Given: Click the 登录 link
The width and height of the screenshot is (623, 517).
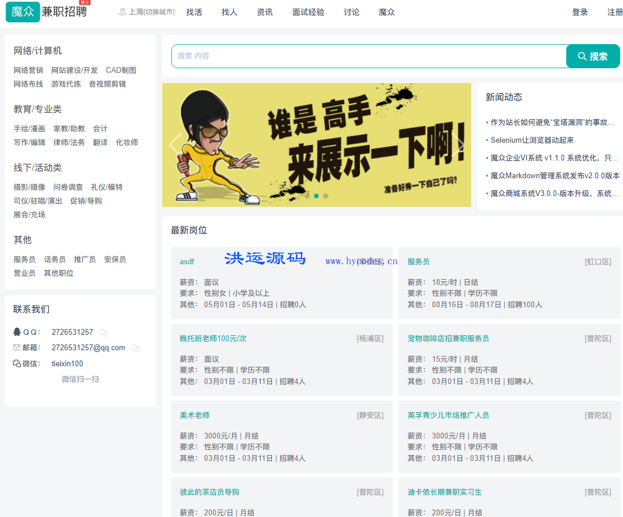Looking at the screenshot, I should pyautogui.click(x=580, y=12).
